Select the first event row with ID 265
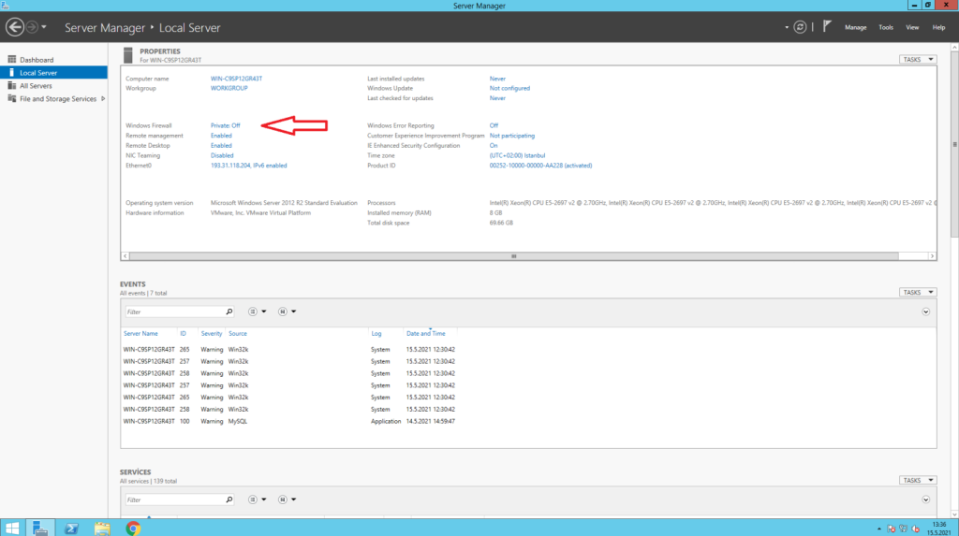The height and width of the screenshot is (536, 959). coord(289,350)
